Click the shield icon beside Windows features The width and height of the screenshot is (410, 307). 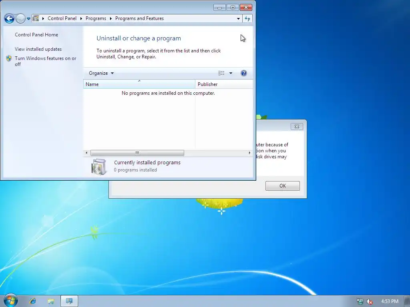(x=9, y=58)
